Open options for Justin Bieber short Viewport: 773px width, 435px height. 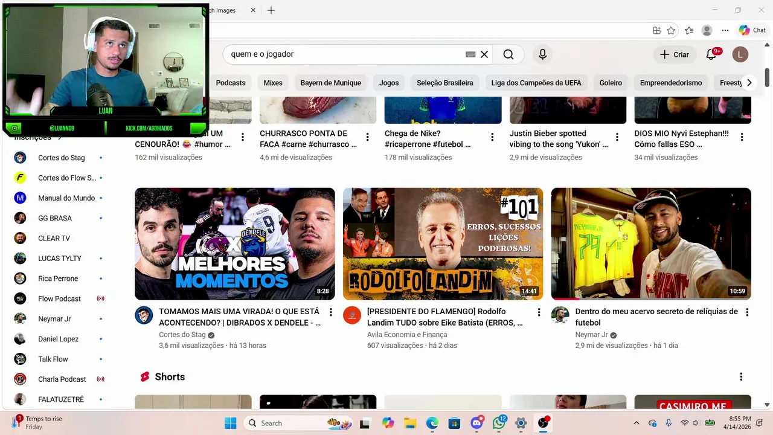point(617,137)
